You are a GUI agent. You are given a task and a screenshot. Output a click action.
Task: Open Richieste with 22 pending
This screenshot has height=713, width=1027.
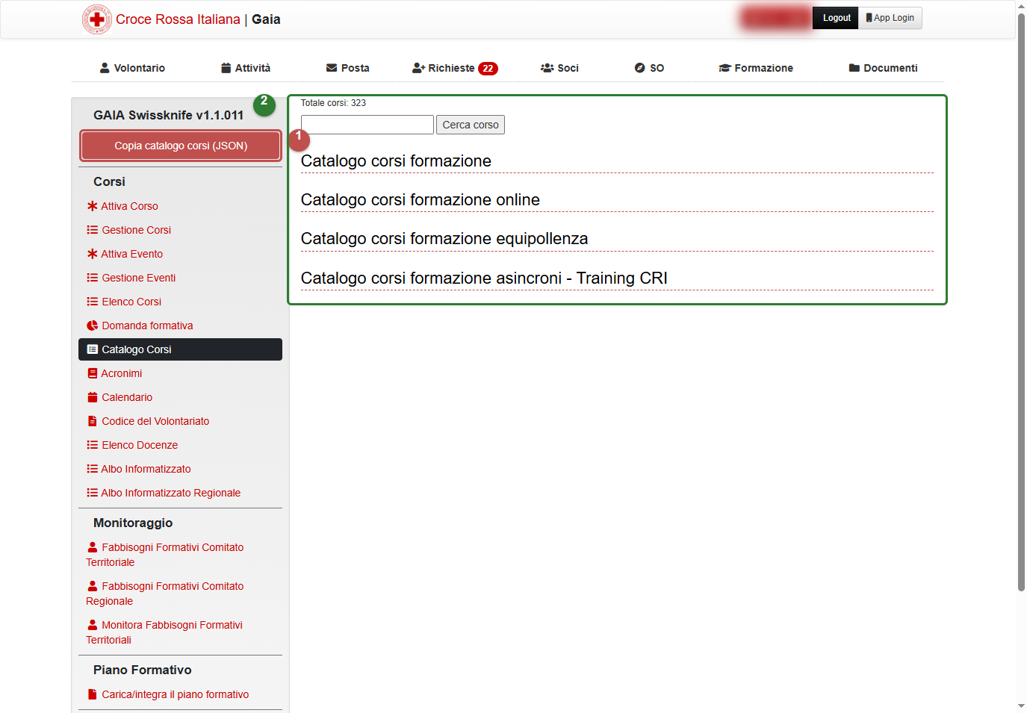coord(455,68)
